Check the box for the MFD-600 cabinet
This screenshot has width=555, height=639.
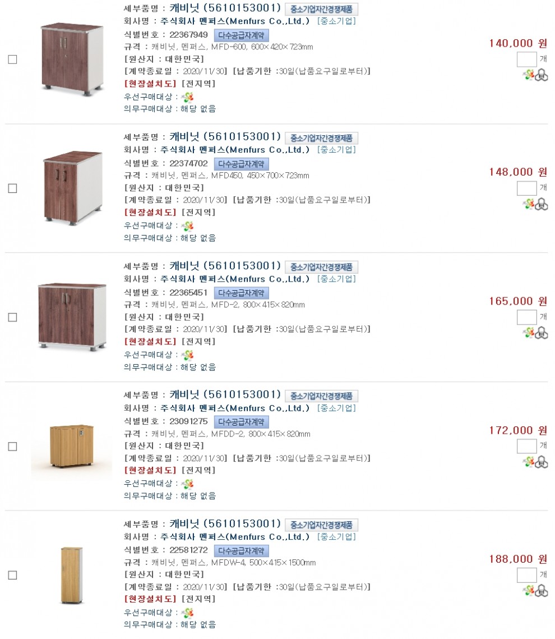12,60
